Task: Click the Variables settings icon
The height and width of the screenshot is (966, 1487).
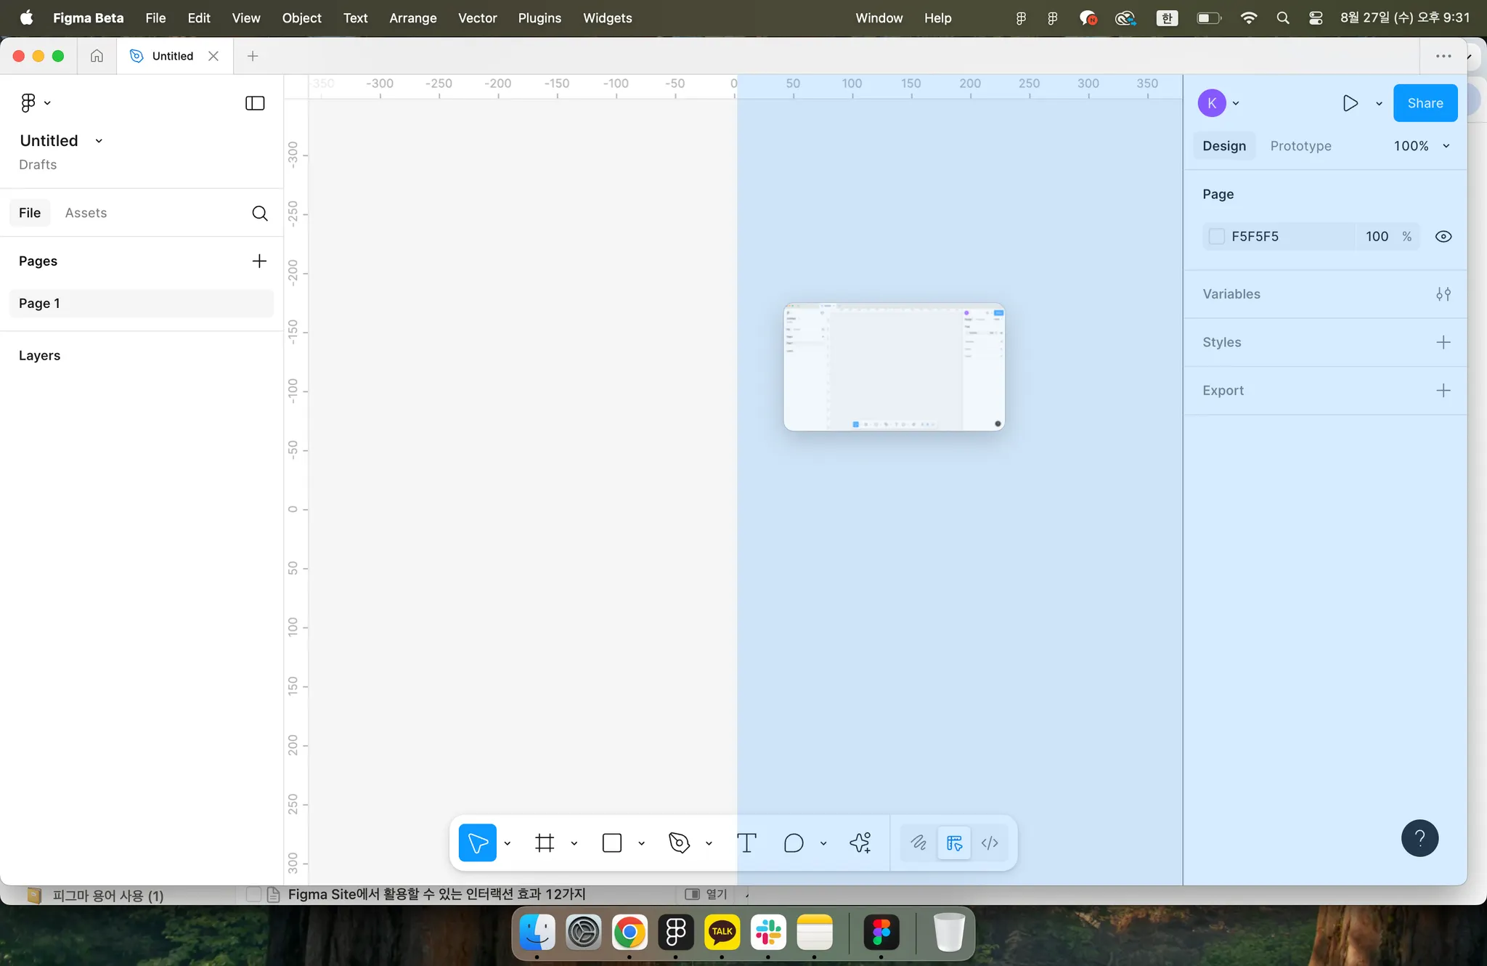Action: (x=1443, y=294)
